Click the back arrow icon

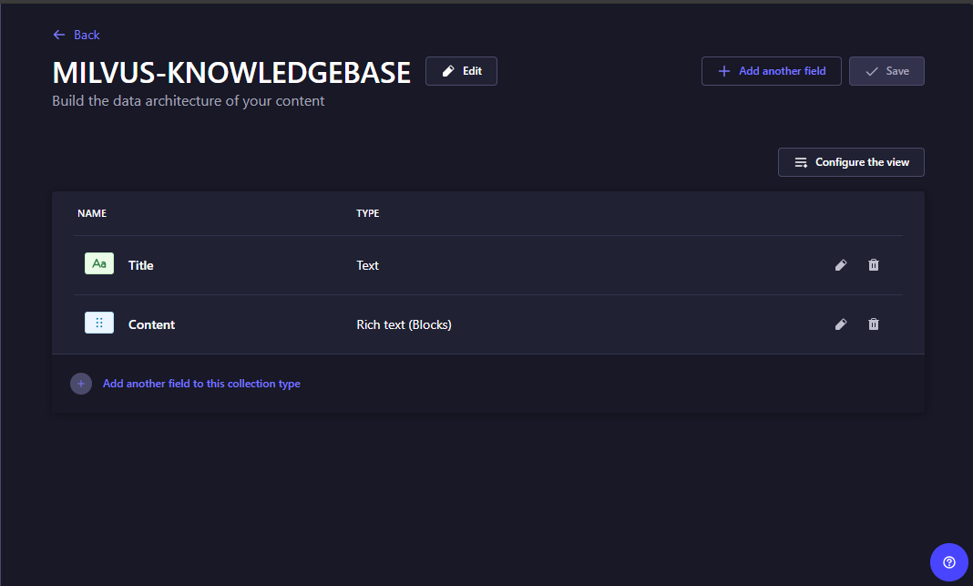click(x=59, y=35)
